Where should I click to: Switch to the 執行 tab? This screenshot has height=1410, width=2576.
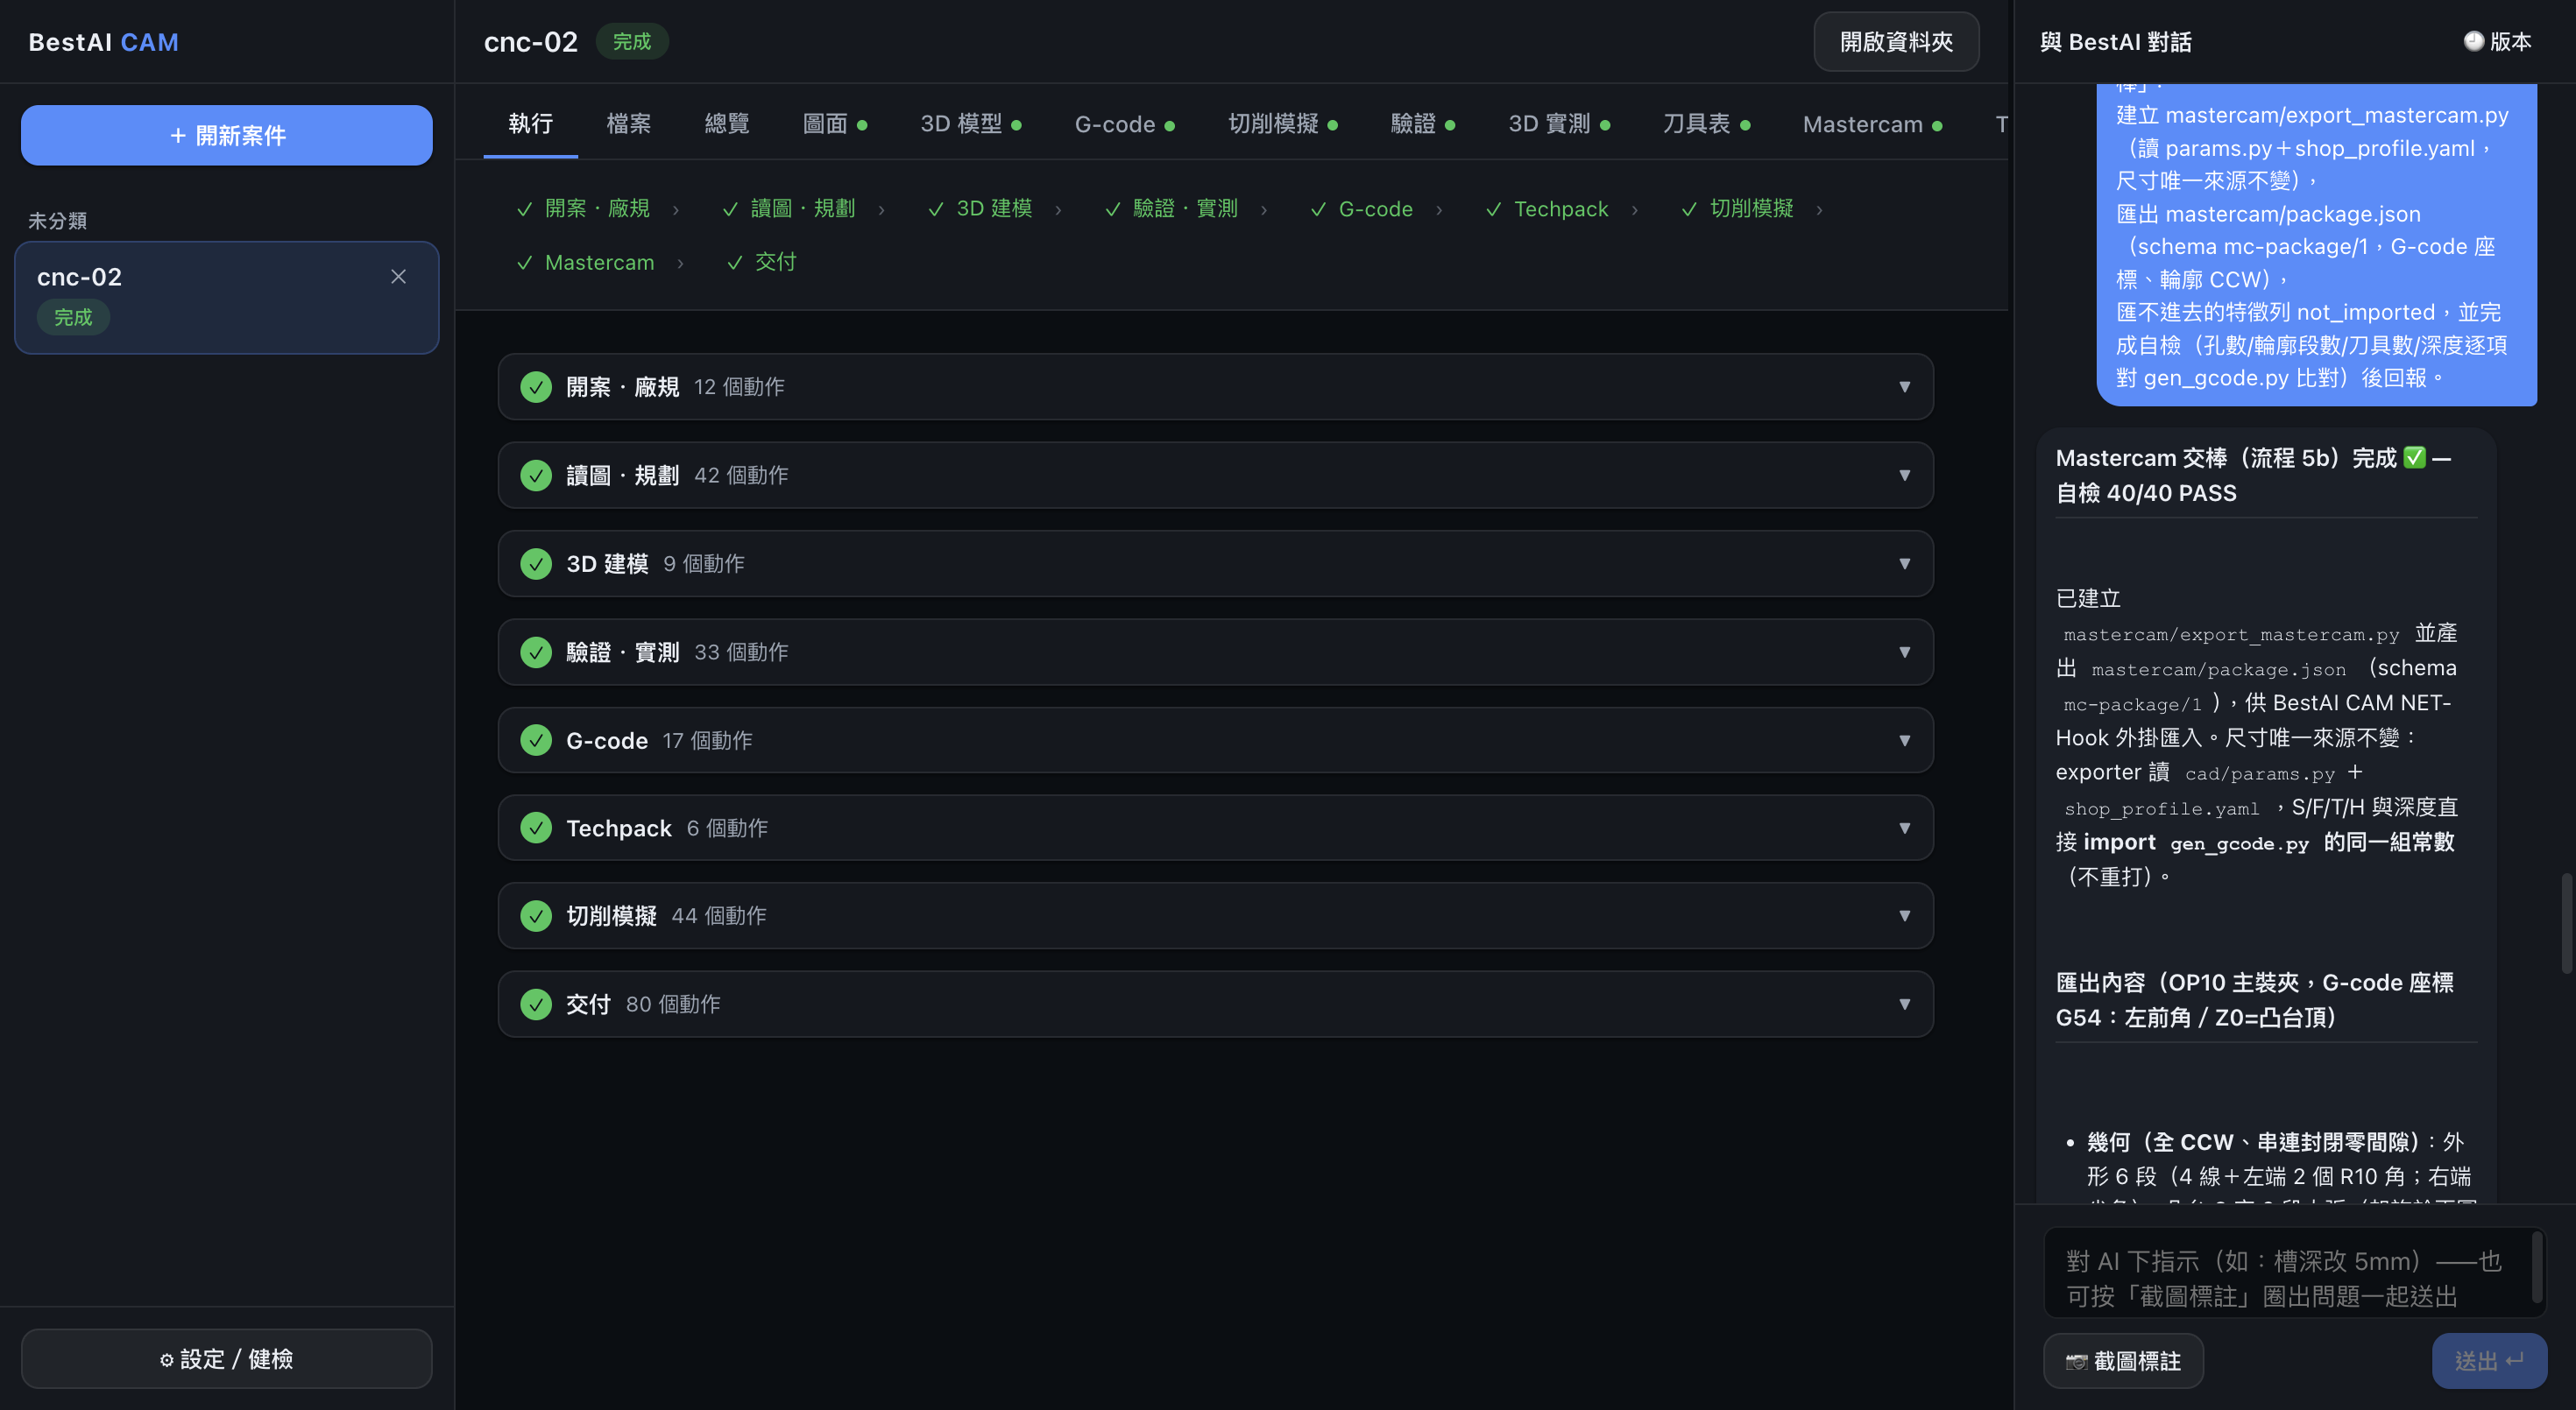point(530,123)
